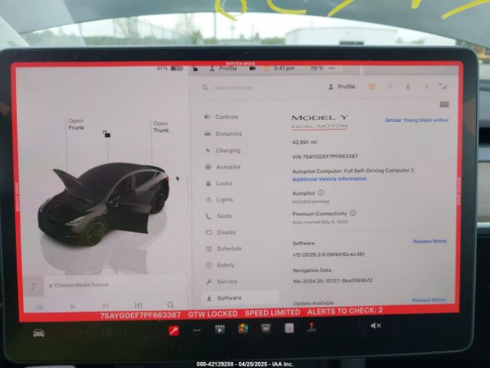Tap the unlock padlock icon above the car
490x368 pixels.
[106, 134]
